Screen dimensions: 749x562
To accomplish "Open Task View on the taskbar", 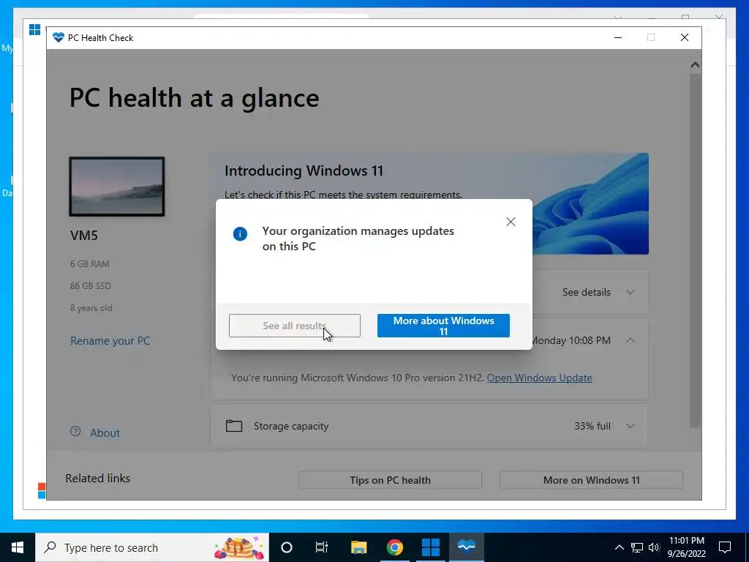I will tap(322, 547).
